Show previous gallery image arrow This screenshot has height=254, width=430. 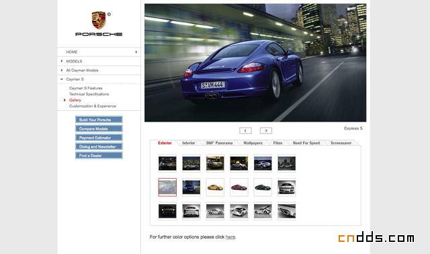[x=245, y=130]
